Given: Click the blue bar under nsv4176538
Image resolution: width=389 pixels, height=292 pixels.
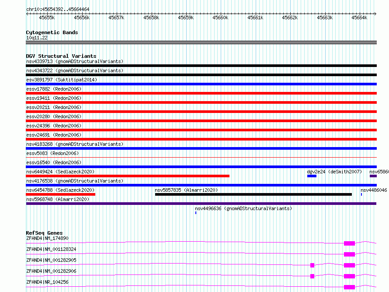Looking at the screenshot, I should tap(201, 185).
